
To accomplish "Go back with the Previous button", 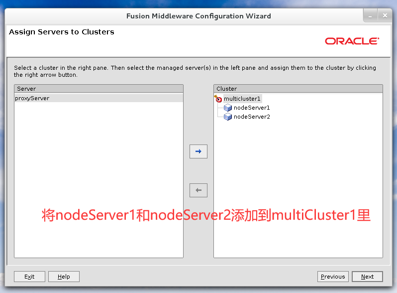I will (x=333, y=277).
